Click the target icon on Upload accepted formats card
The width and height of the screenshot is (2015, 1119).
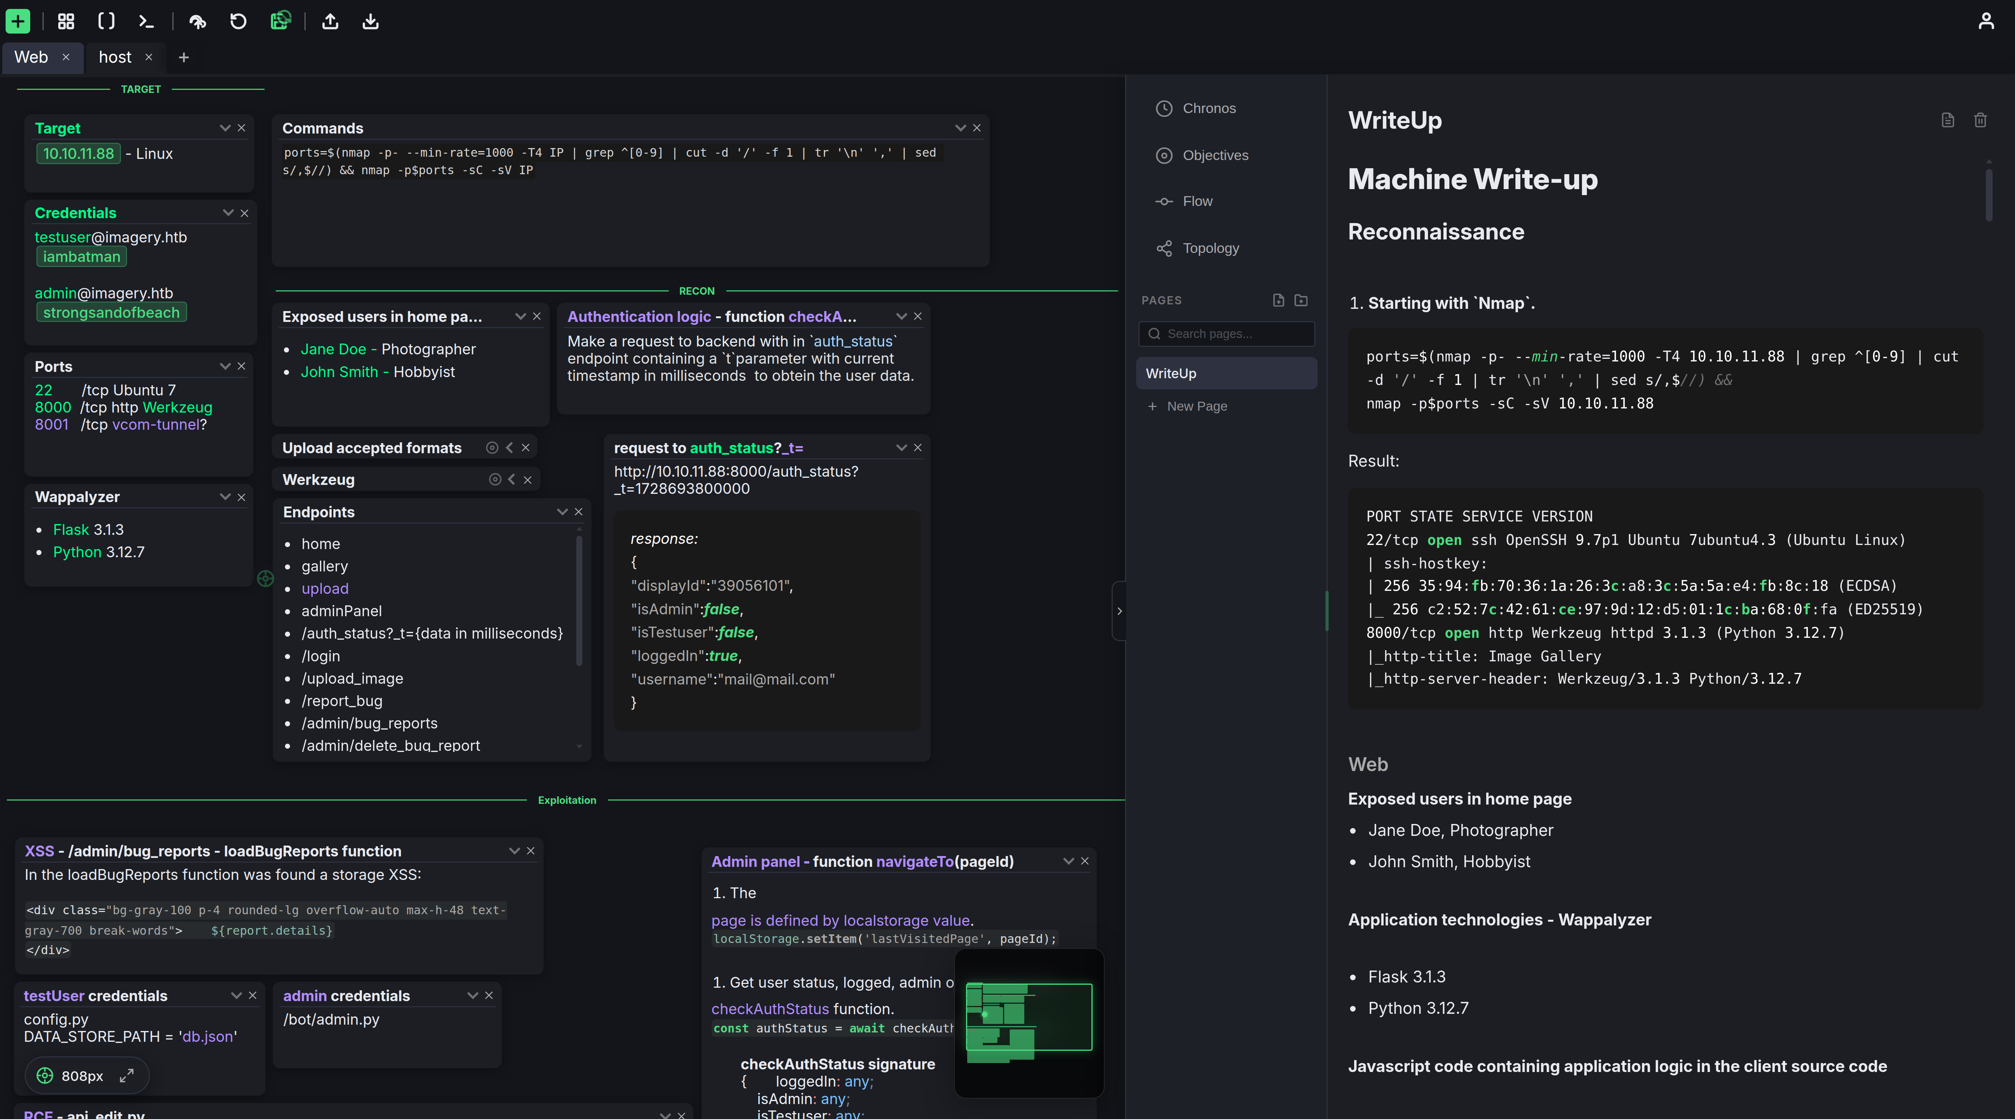[492, 448]
